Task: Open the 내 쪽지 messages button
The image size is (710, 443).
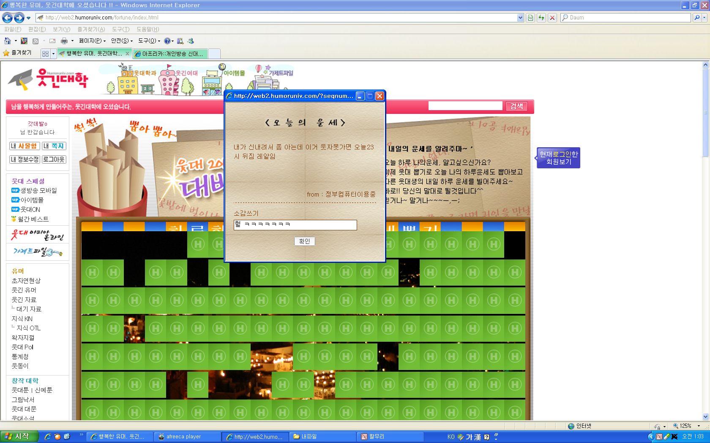Action: pos(54,146)
